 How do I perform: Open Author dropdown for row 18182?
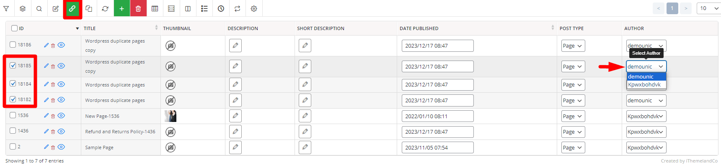point(646,100)
